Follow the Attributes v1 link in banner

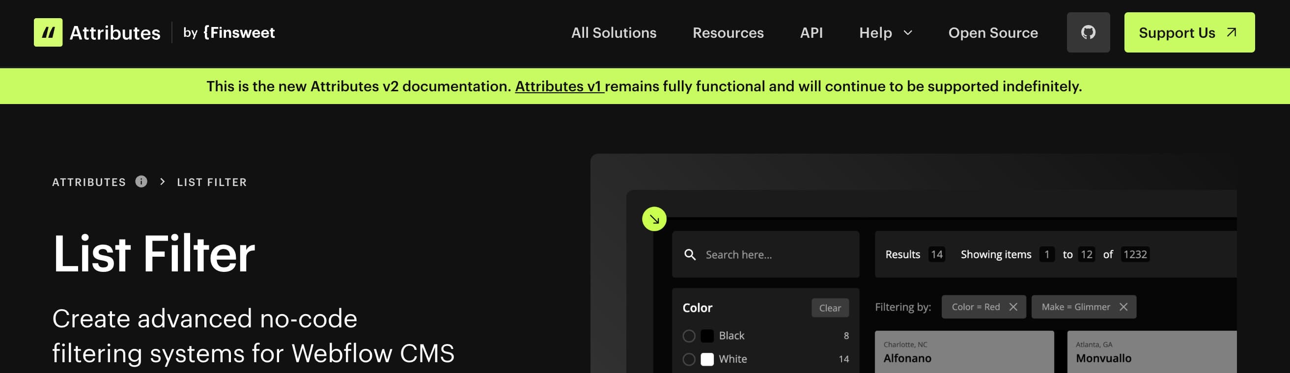560,86
